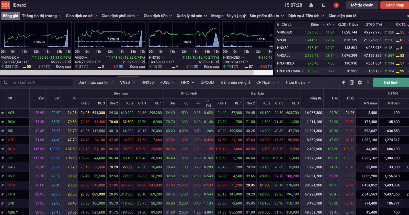
Task: Expand Dịch vụ & Tiện ích menu
Action: click(x=306, y=16)
